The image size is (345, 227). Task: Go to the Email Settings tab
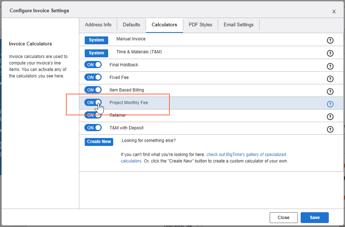[x=238, y=25]
